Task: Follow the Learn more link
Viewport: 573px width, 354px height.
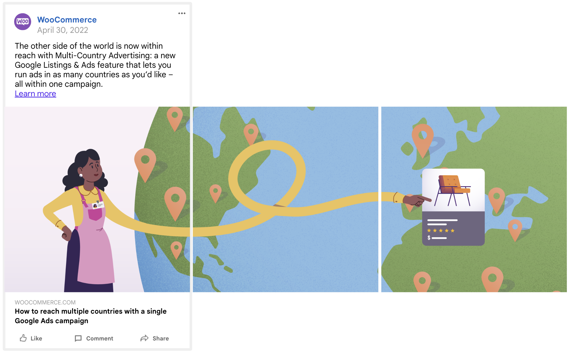Action: click(35, 94)
